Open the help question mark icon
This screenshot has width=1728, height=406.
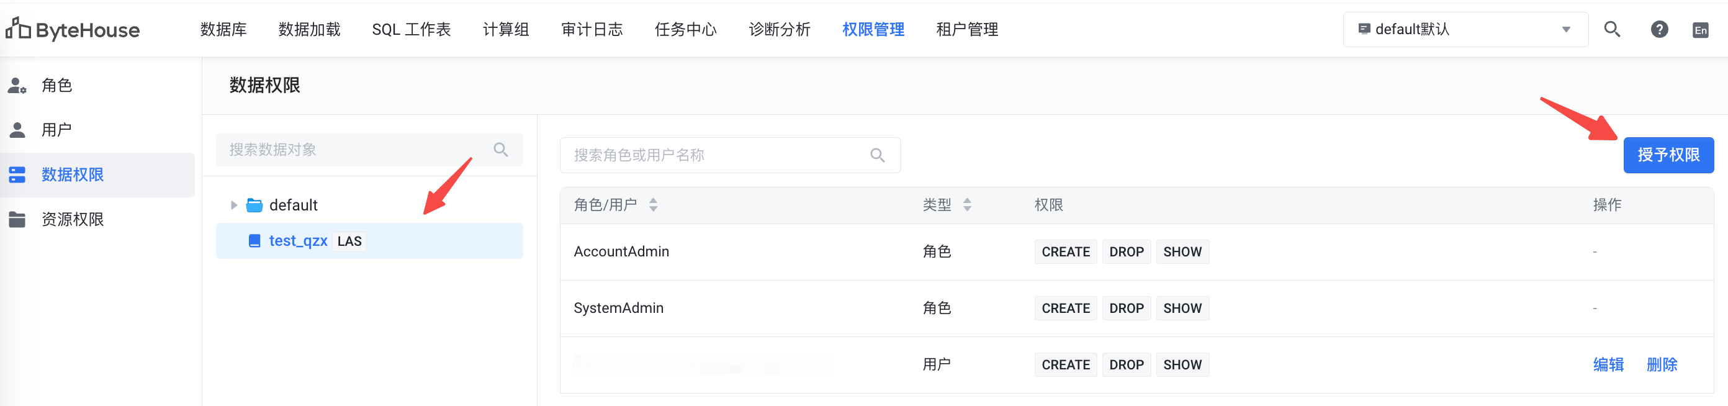click(x=1659, y=30)
